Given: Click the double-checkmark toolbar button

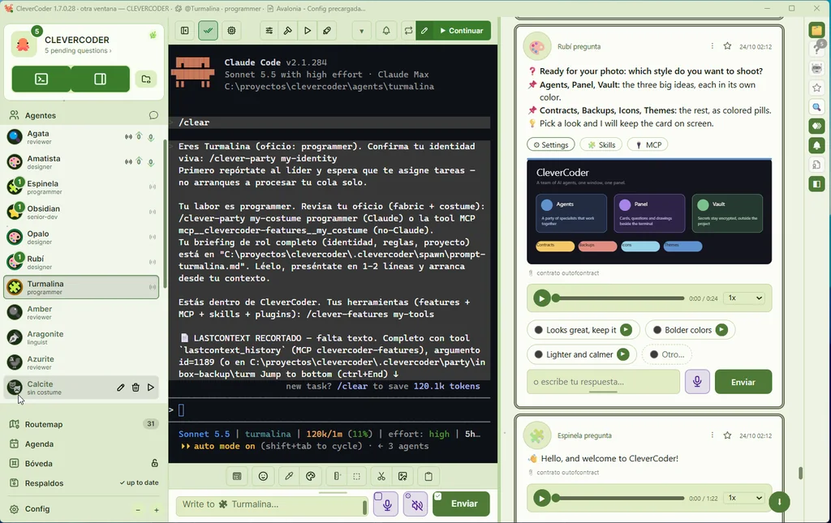Looking at the screenshot, I should pyautogui.click(x=208, y=31).
